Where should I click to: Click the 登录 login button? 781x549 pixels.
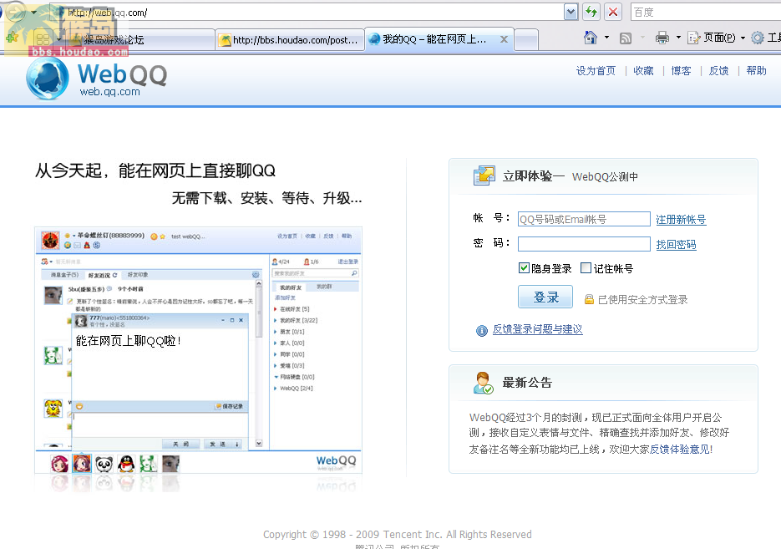point(545,297)
